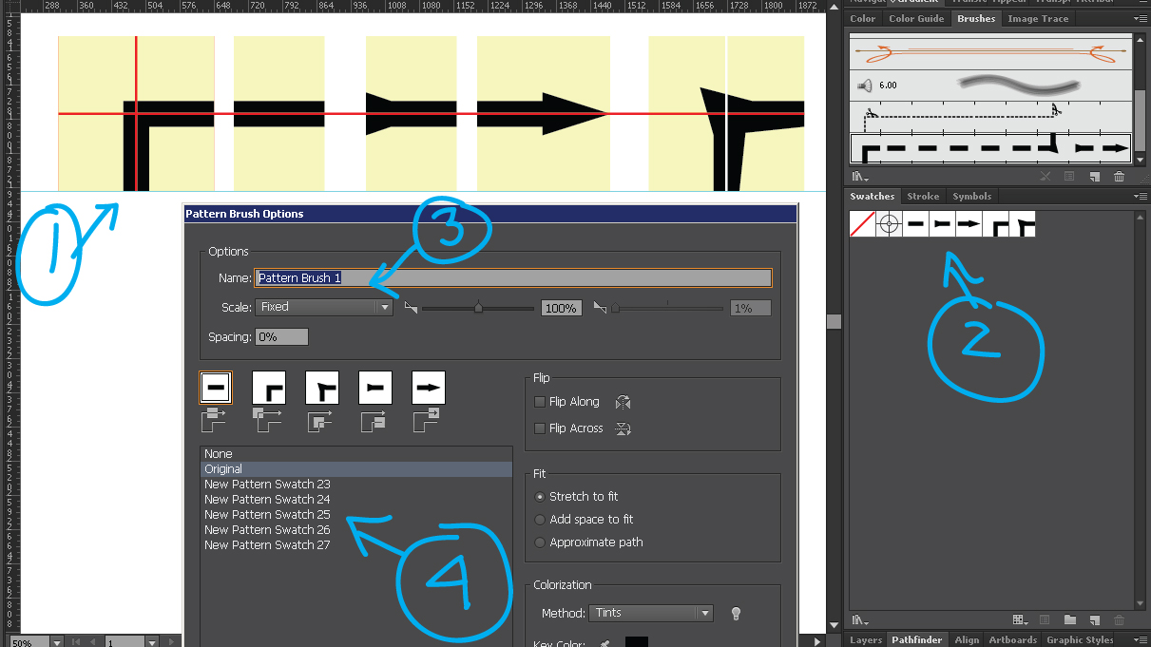
Task: Click the scale percentage slider handle
Action: [478, 307]
